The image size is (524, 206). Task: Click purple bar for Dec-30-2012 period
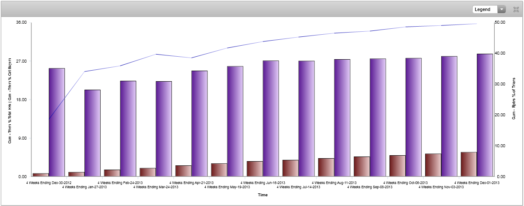[x=57, y=122]
